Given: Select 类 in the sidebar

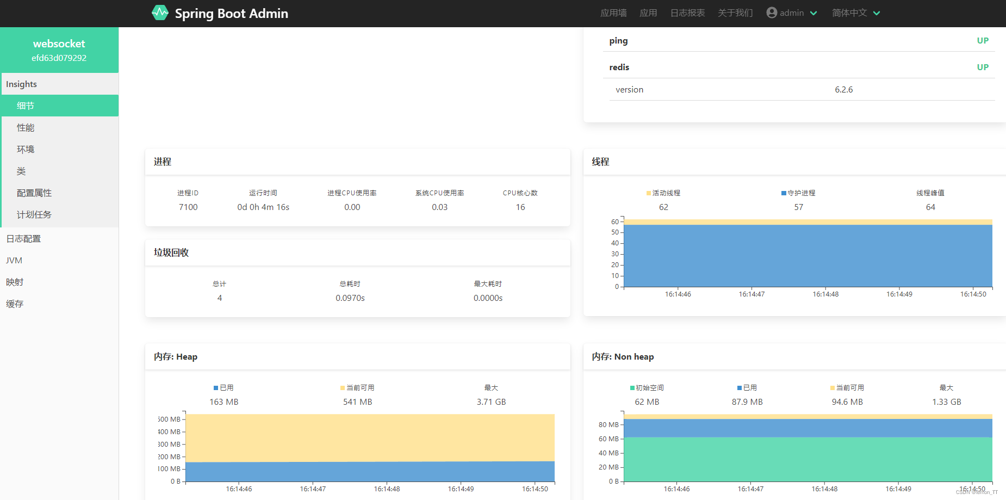Looking at the screenshot, I should 59,171.
